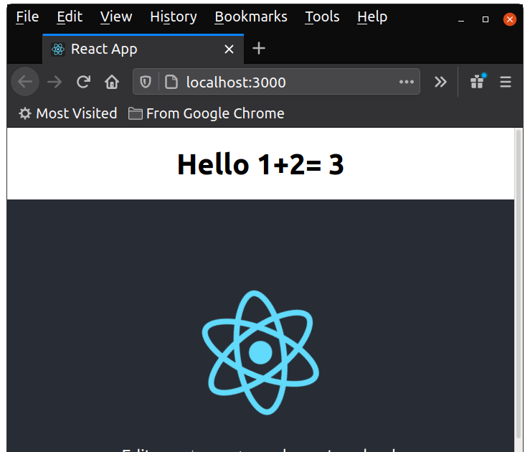
Task: Minimize the Firefox window
Action: click(x=461, y=19)
